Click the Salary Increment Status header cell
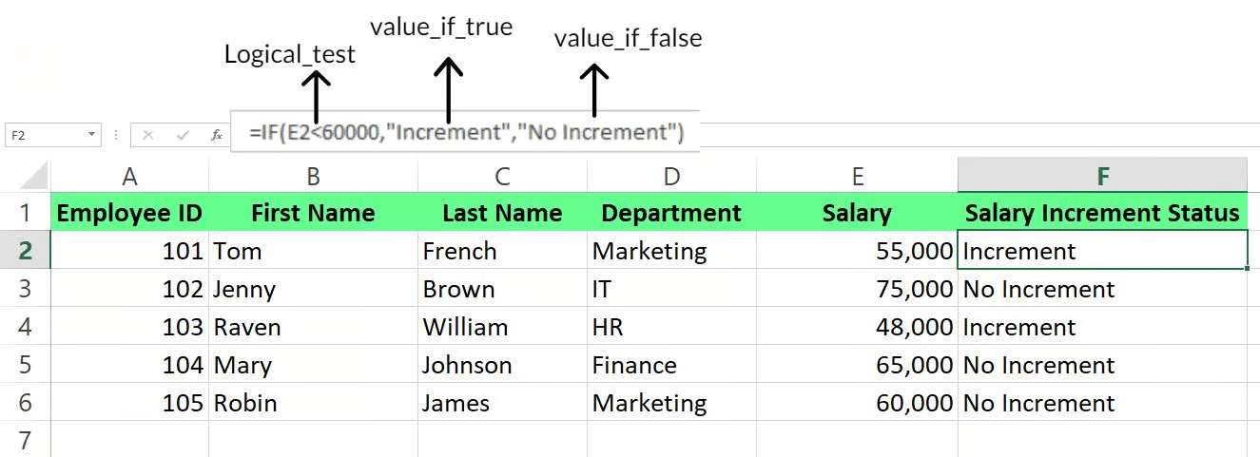 [x=1102, y=213]
